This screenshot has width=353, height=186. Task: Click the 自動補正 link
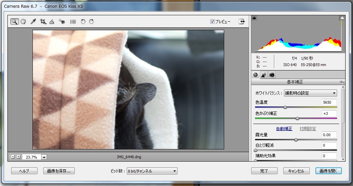(284, 129)
